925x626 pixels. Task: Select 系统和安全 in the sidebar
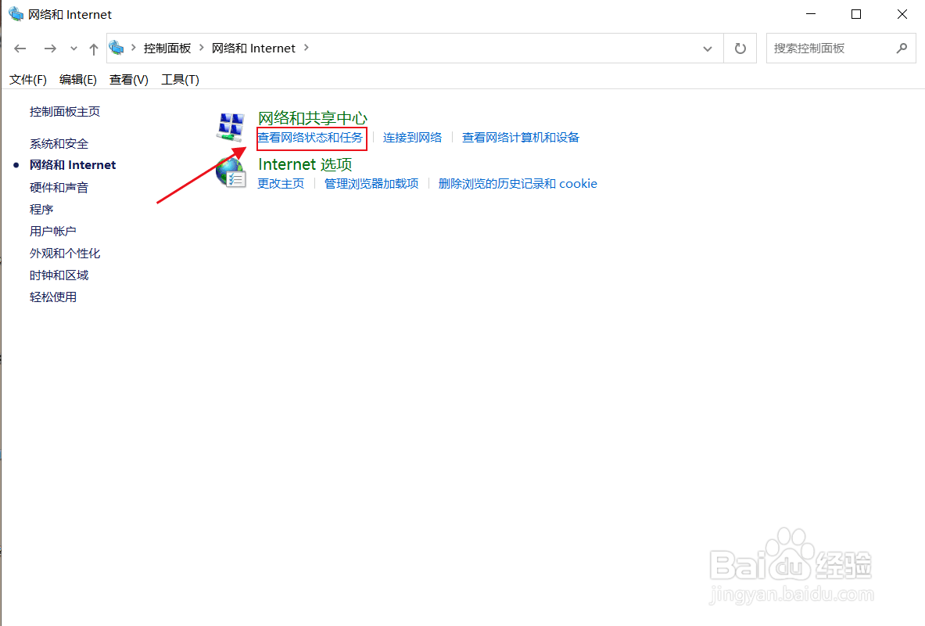pos(60,143)
